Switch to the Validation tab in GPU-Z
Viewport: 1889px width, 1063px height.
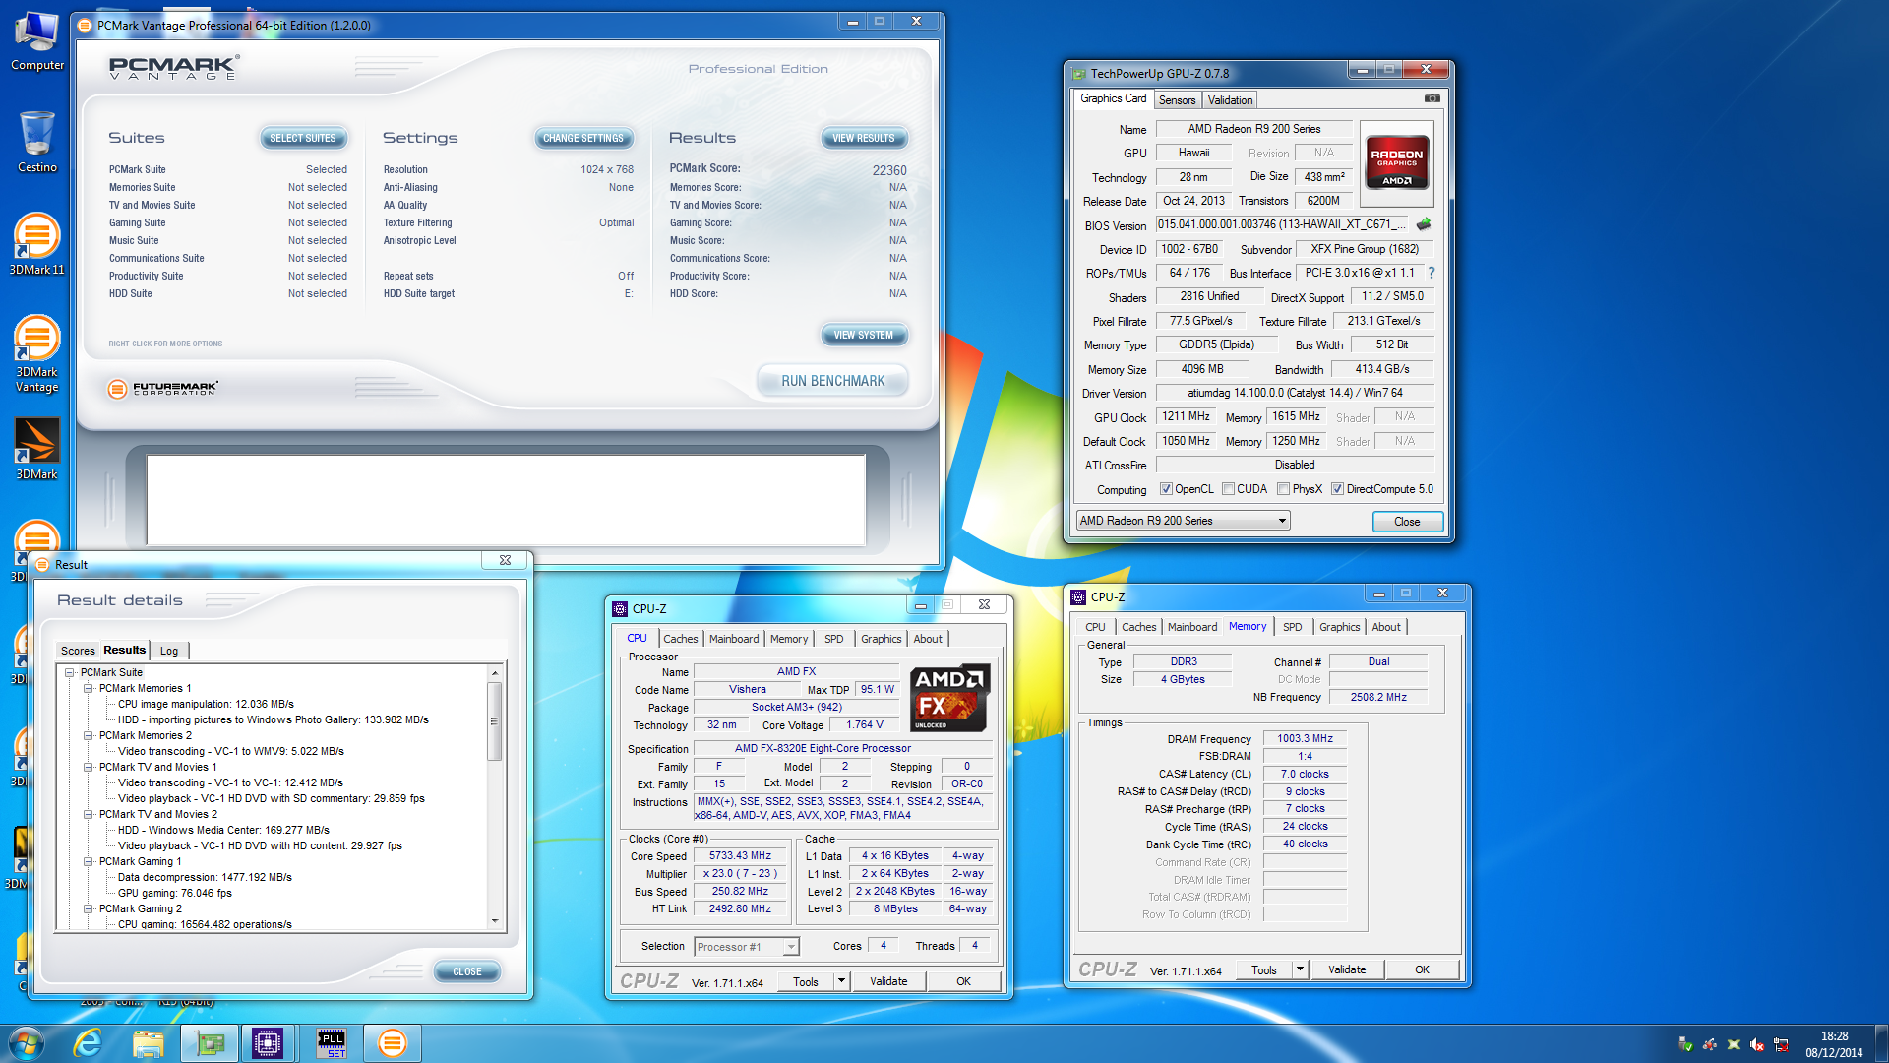[x=1230, y=100]
